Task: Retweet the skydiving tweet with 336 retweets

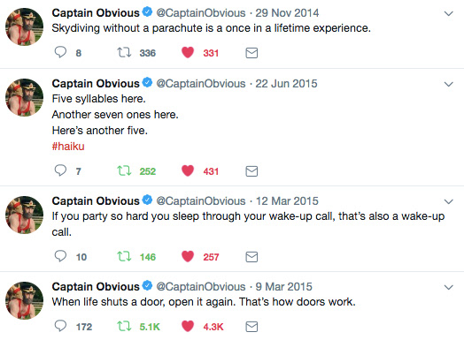Action: [124, 52]
